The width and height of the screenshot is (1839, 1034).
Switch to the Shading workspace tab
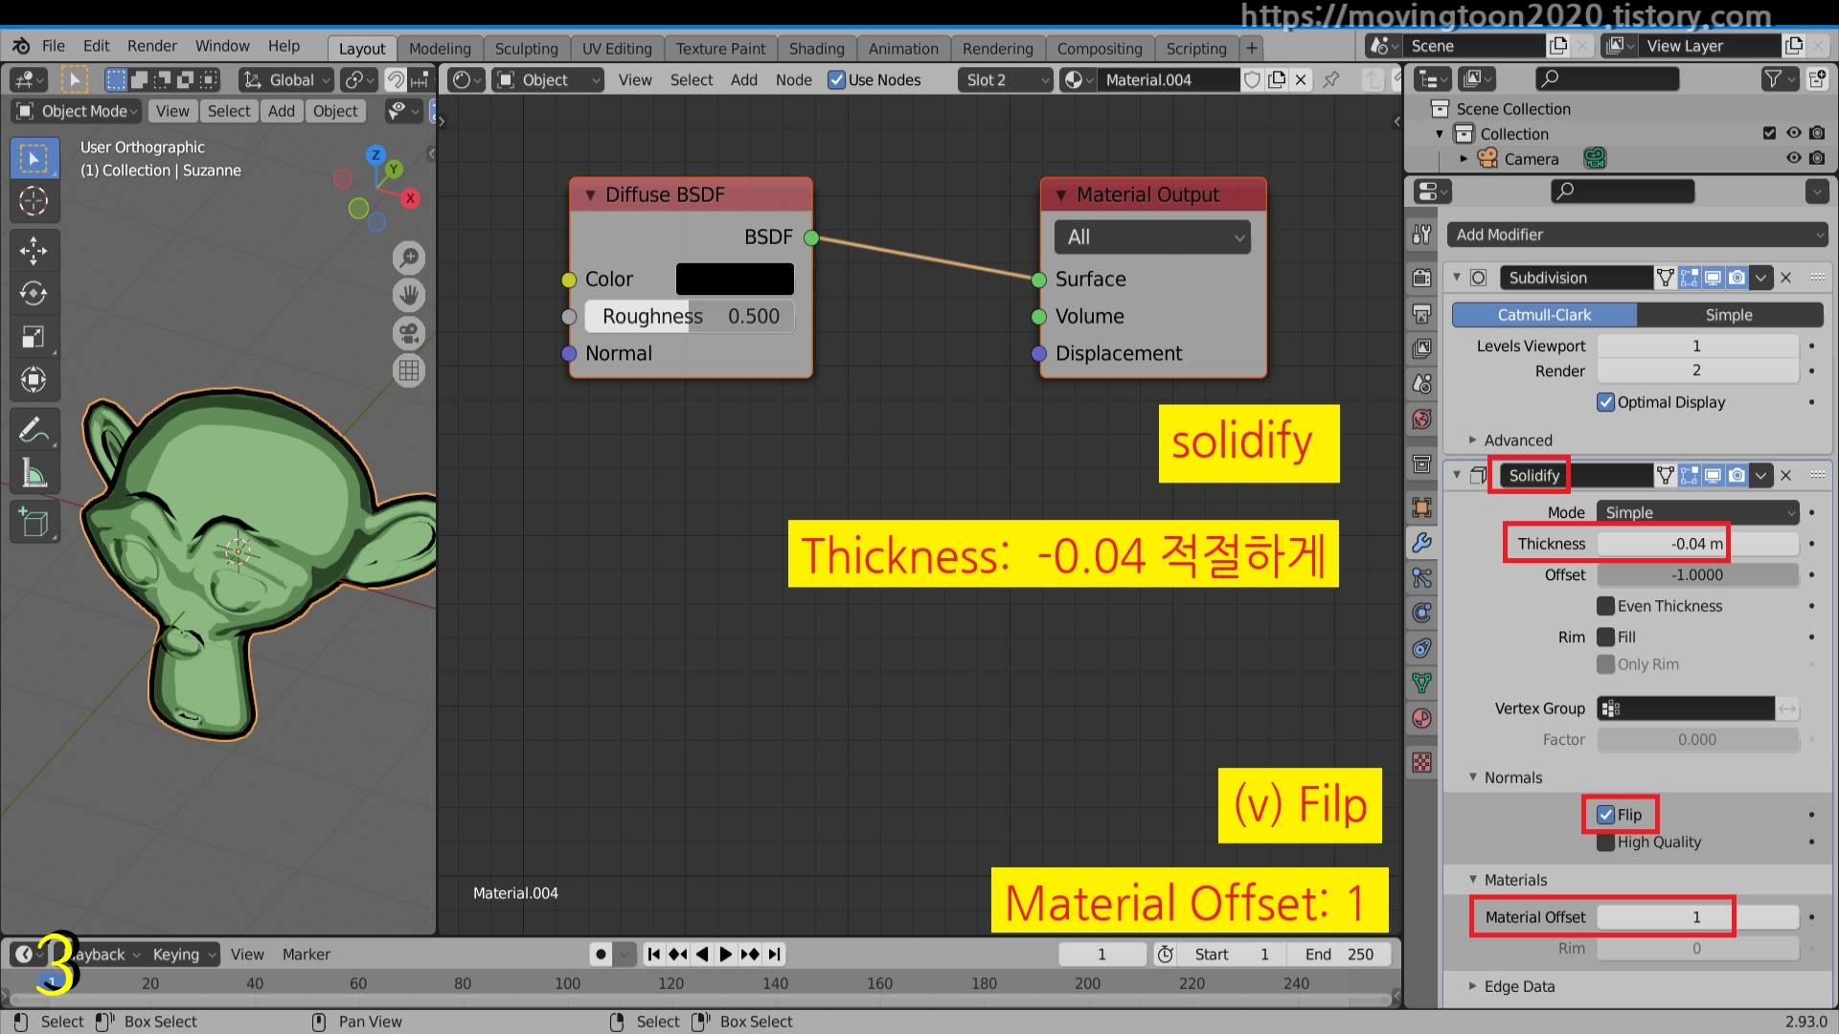816,48
